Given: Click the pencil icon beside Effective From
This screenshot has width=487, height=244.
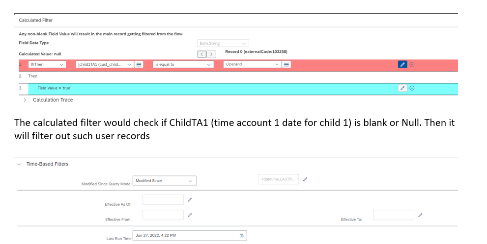Looking at the screenshot, I should 190,215.
